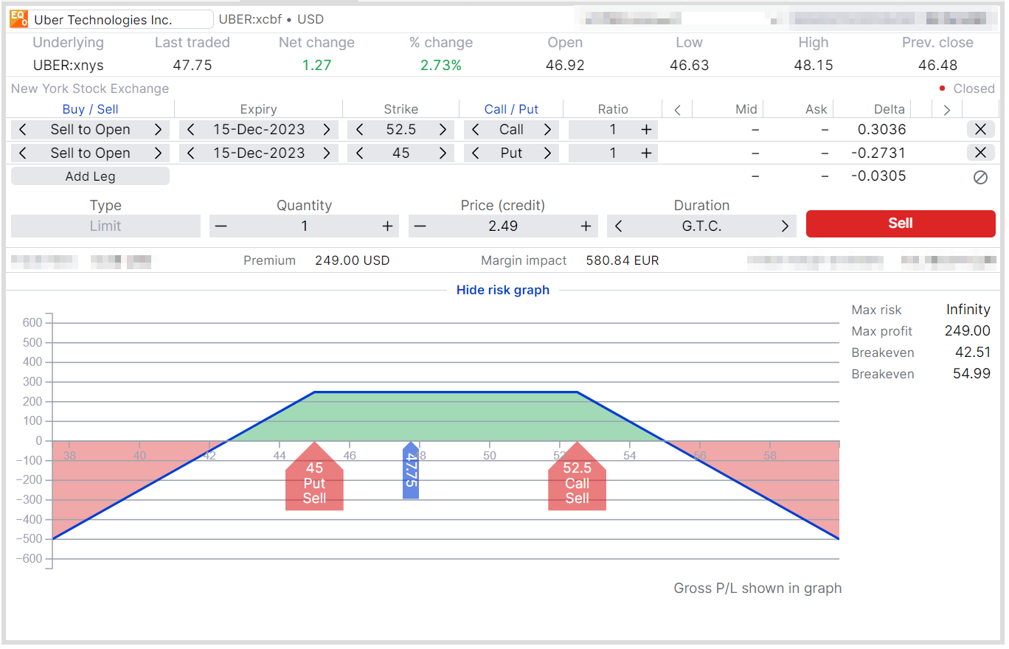Increase credit price with plus button

tap(586, 226)
